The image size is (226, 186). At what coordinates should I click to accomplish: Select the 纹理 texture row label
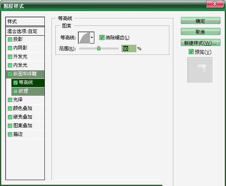coord(23,91)
